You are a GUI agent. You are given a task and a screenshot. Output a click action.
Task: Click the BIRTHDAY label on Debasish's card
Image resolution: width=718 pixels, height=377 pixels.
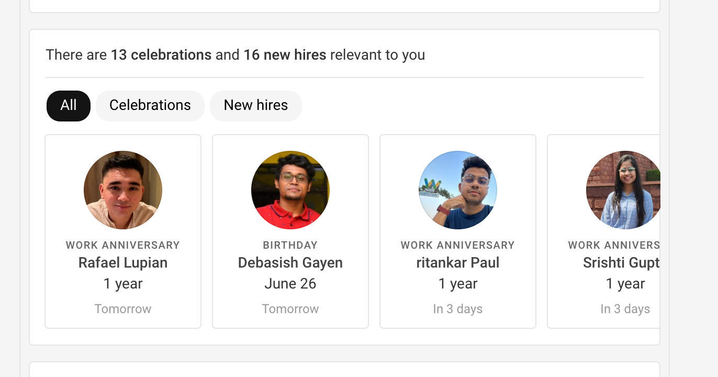[290, 245]
